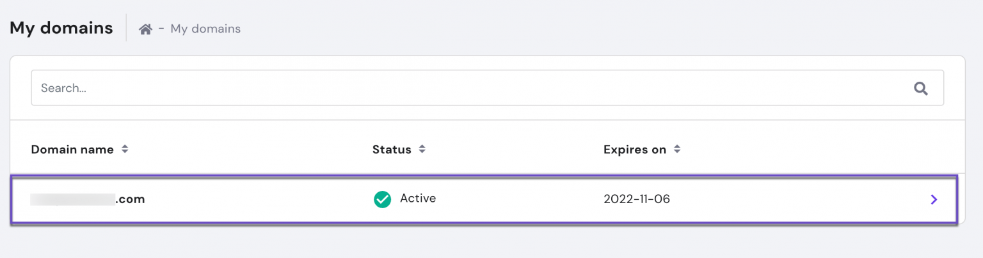983x258 pixels.
Task: Click the Expires on column header
Action: [x=634, y=149]
